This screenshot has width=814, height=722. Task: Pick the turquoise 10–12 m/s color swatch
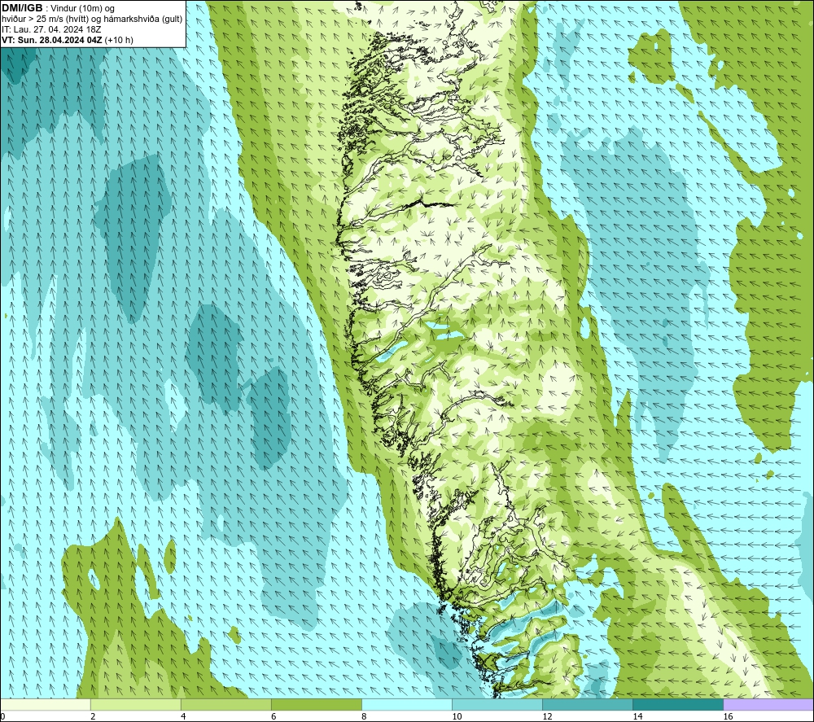497,704
